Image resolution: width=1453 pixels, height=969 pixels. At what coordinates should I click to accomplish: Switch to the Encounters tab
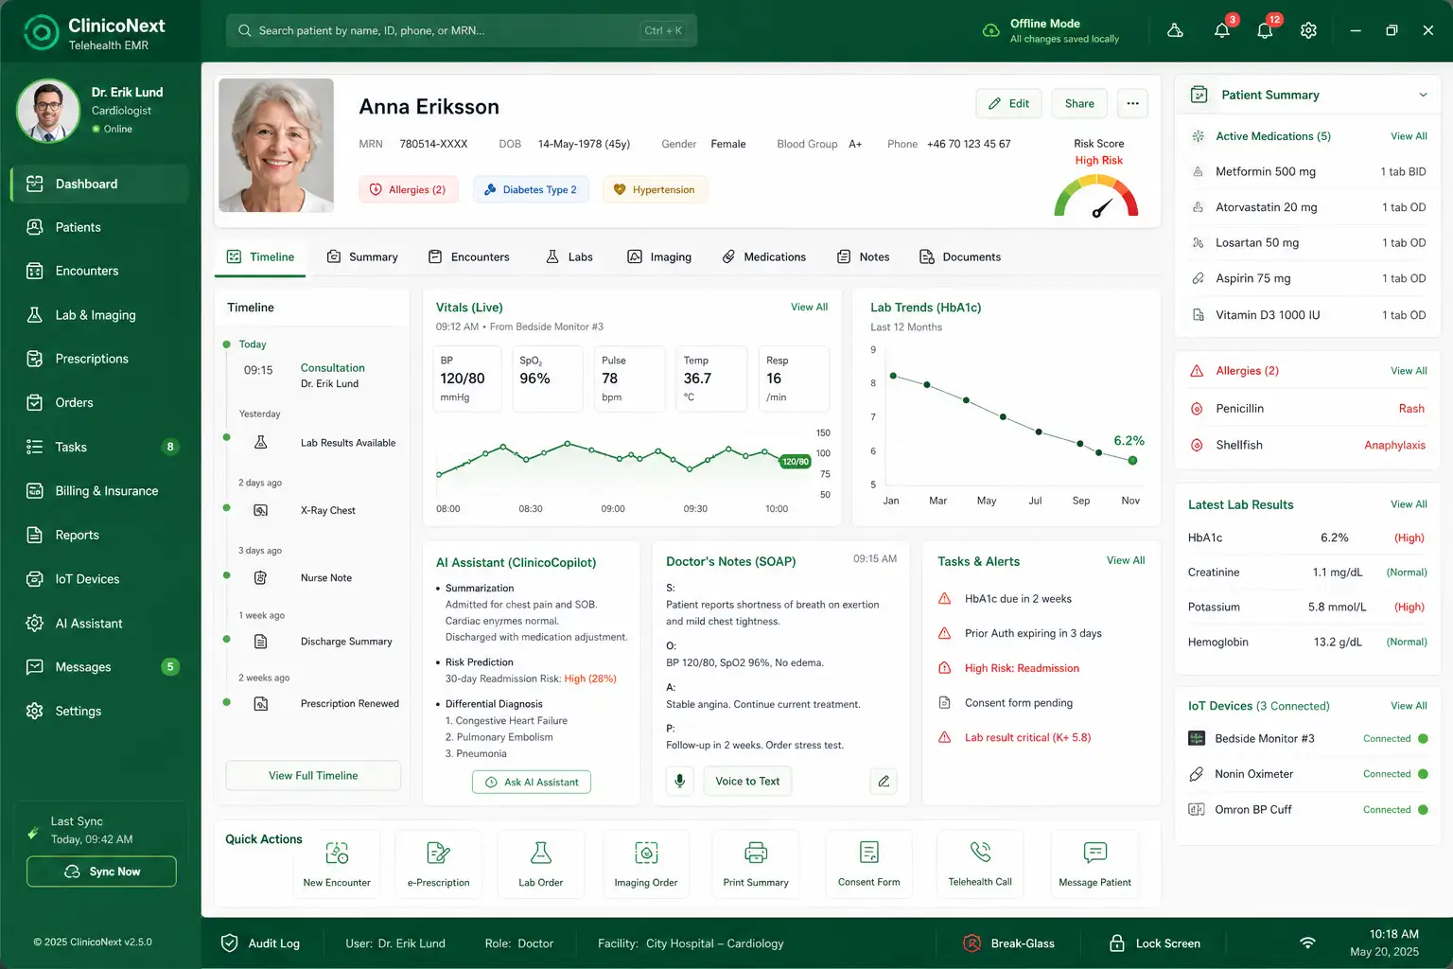469,256
